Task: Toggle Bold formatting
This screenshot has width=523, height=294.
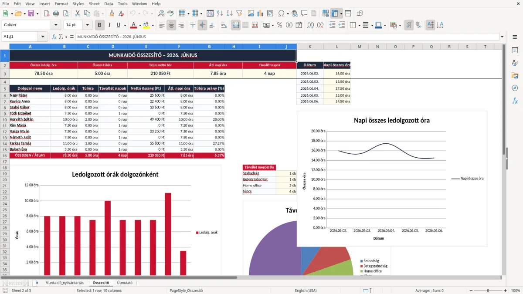Action: [x=100, y=25]
